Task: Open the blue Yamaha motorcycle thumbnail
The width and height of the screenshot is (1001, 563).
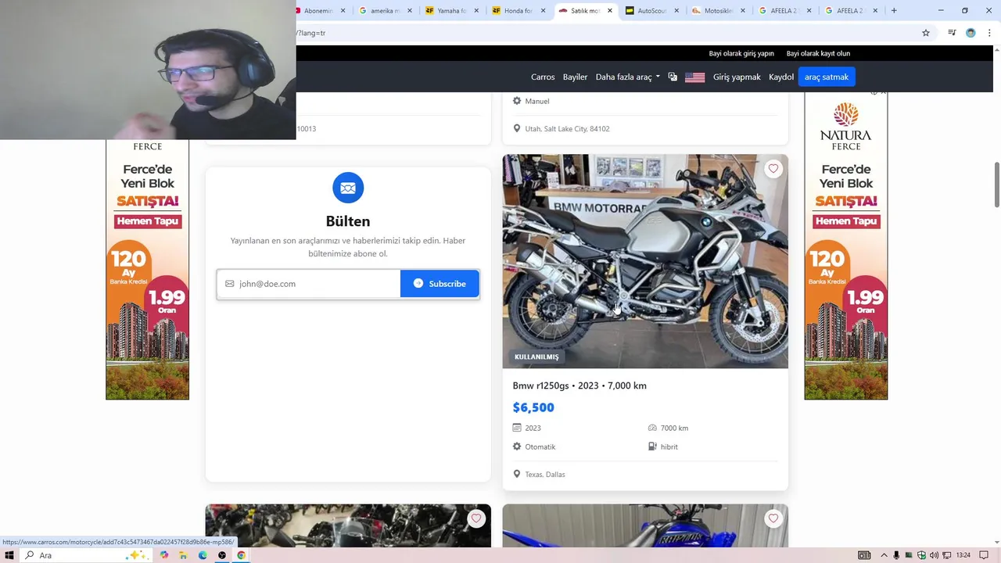Action: tap(645, 525)
